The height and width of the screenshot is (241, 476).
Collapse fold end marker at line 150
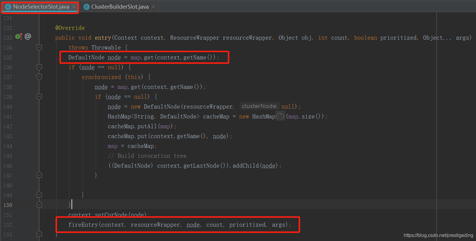(x=39, y=204)
